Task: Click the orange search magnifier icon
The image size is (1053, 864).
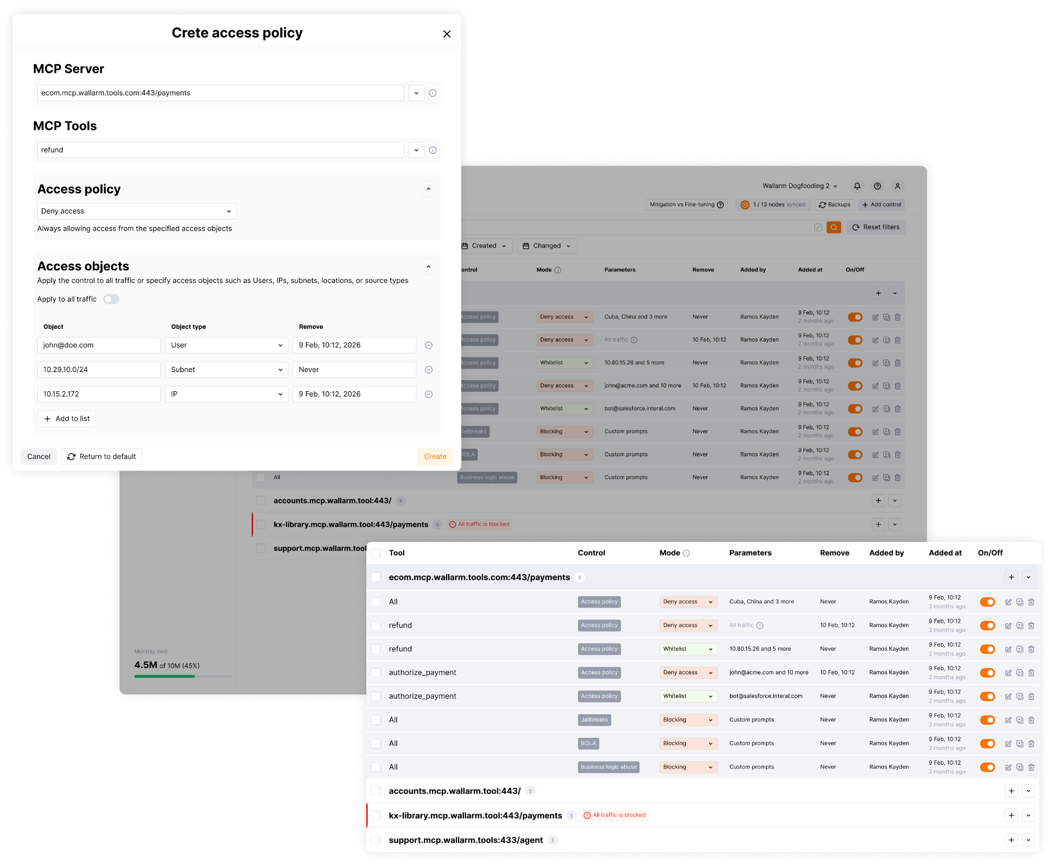Action: pyautogui.click(x=834, y=227)
